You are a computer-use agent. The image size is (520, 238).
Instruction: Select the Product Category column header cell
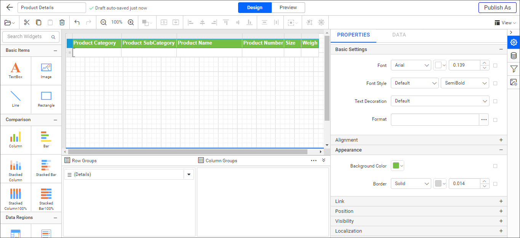point(97,43)
